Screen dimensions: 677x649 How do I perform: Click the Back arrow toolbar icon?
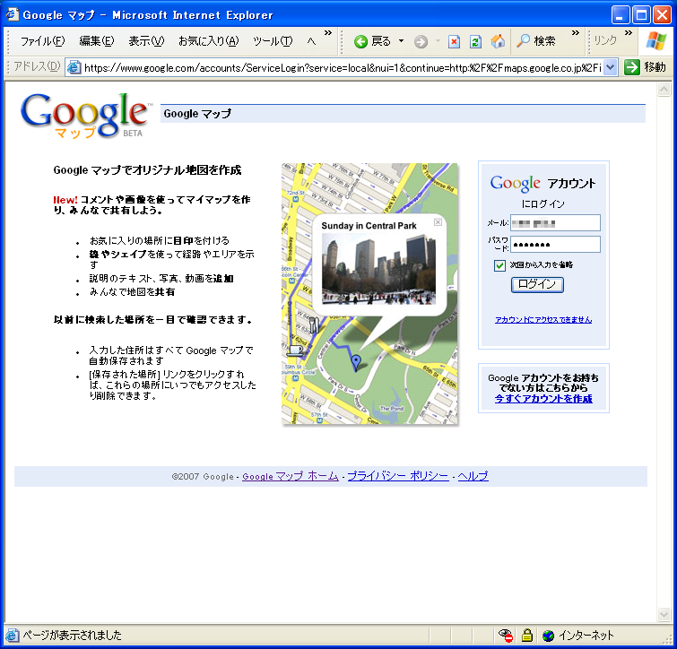pyautogui.click(x=360, y=41)
